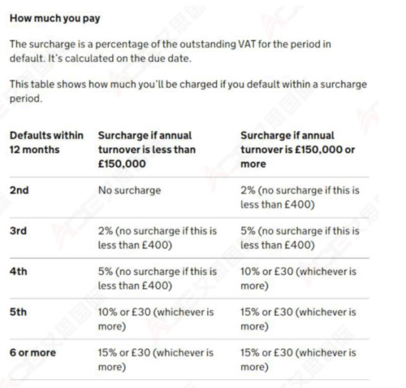406x388 pixels.
Task: Click the 10% or £30 cell in the 4th row
Action: click(x=298, y=278)
